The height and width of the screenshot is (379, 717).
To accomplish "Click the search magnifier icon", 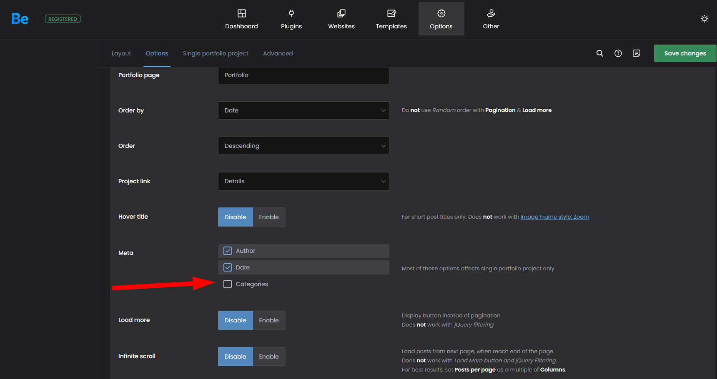I will tap(599, 53).
